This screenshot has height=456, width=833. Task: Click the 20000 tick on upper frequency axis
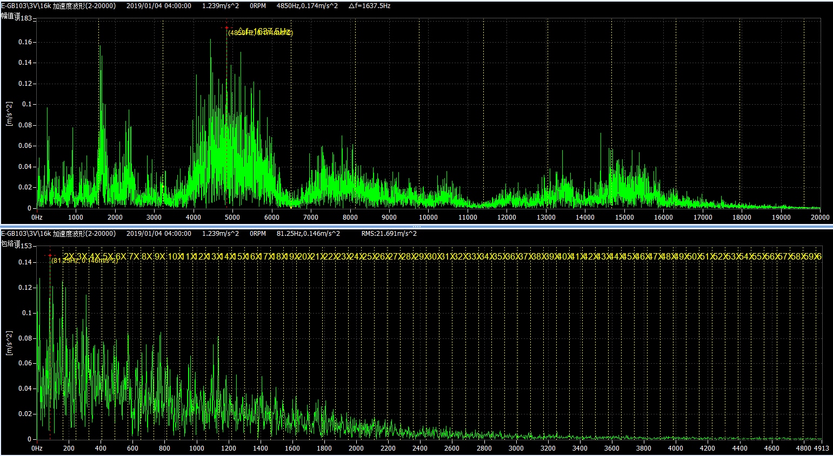click(819, 217)
